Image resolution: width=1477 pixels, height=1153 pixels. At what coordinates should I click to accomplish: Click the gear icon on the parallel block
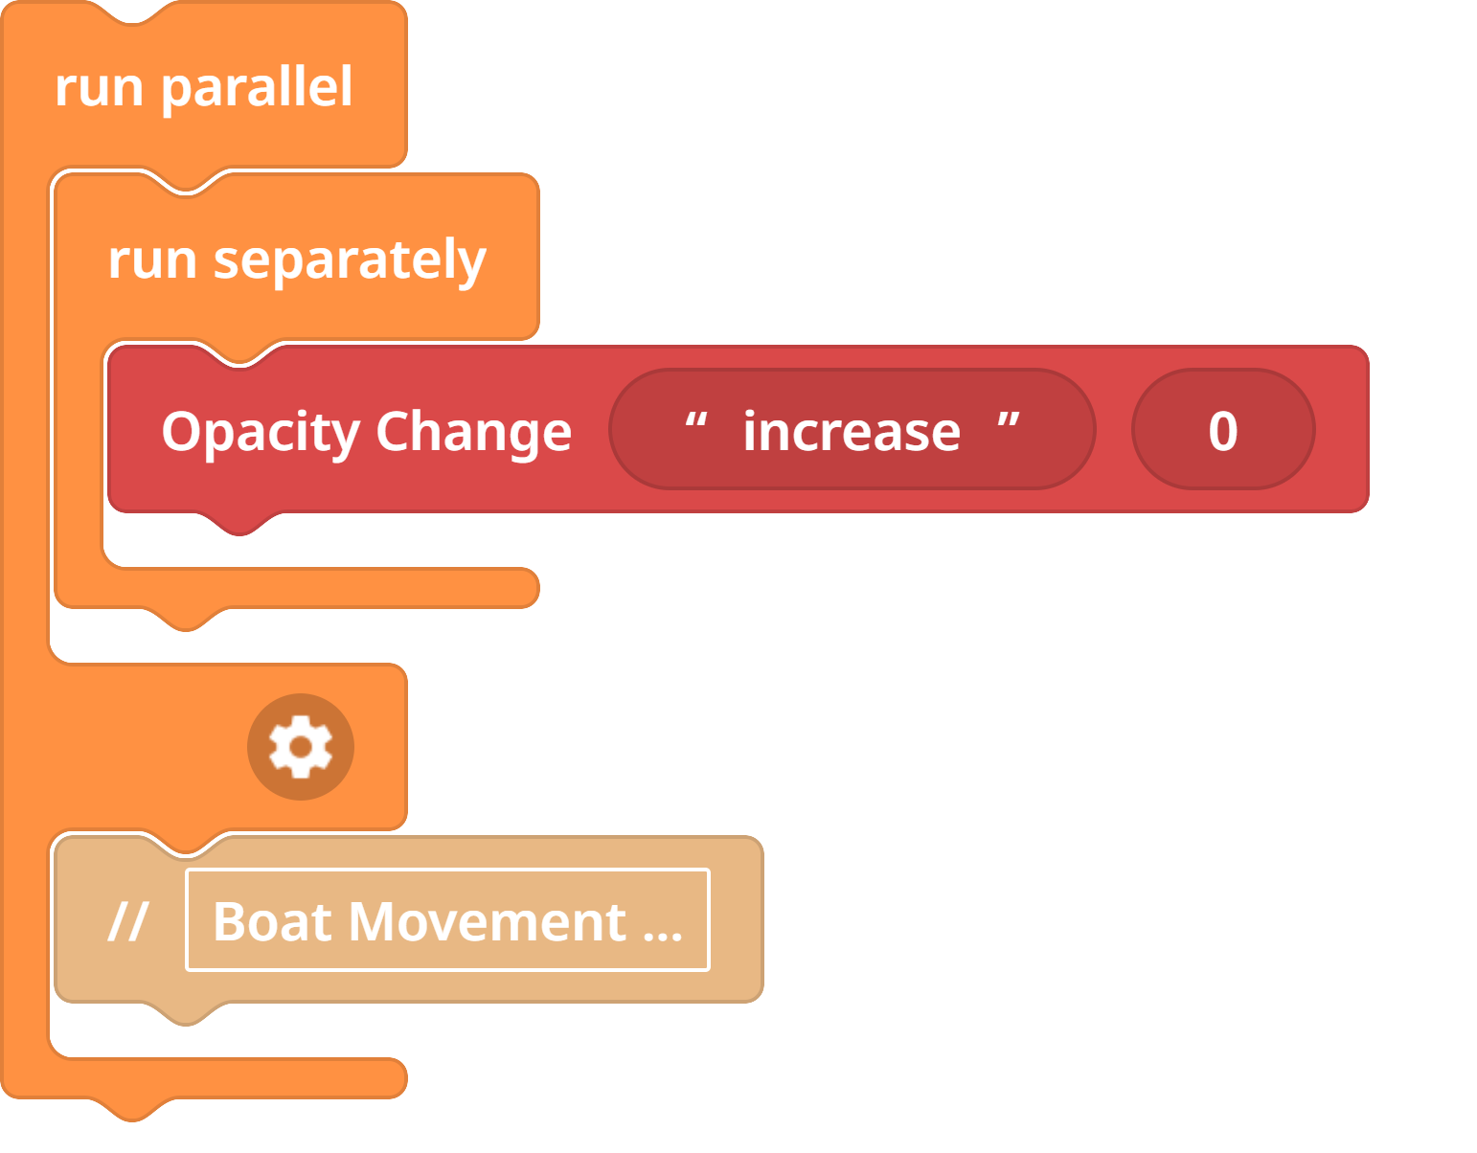(301, 747)
